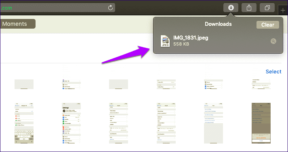Click the Select link
This screenshot has width=288, height=152.
[x=273, y=71]
